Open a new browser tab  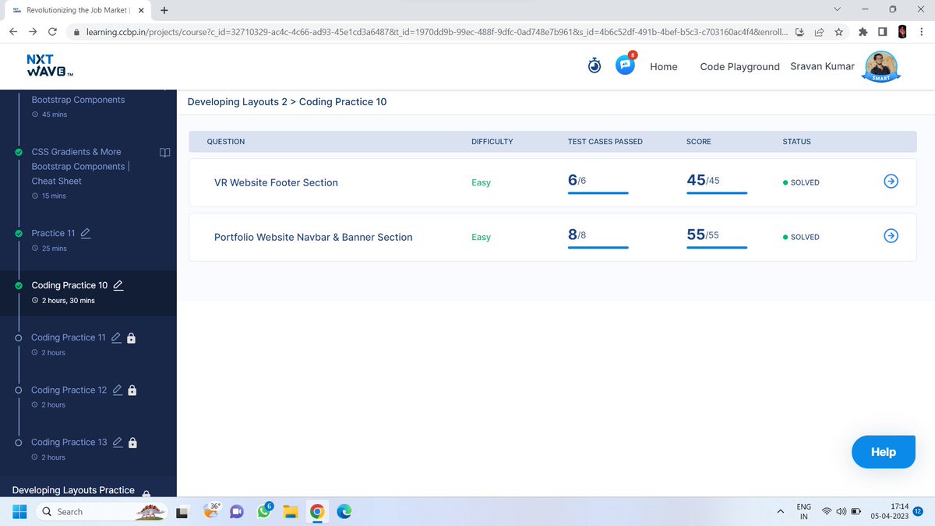tap(164, 10)
